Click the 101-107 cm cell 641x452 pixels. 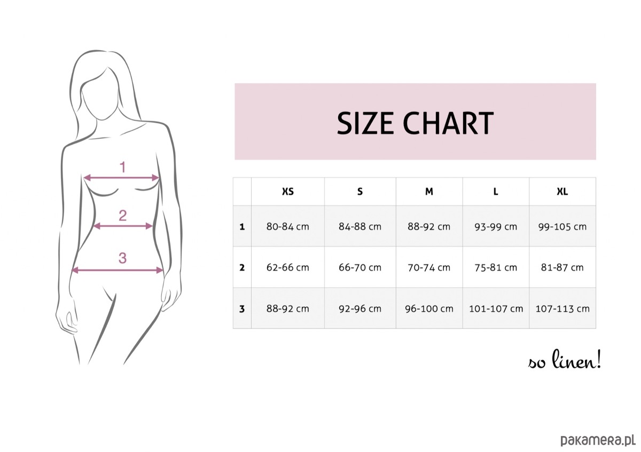click(496, 308)
